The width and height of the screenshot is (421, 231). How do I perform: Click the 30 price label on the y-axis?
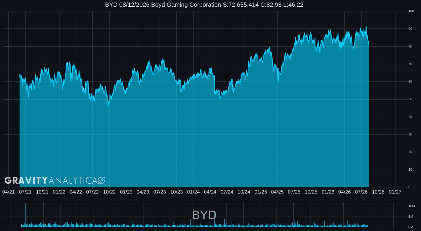pyautogui.click(x=410, y=134)
